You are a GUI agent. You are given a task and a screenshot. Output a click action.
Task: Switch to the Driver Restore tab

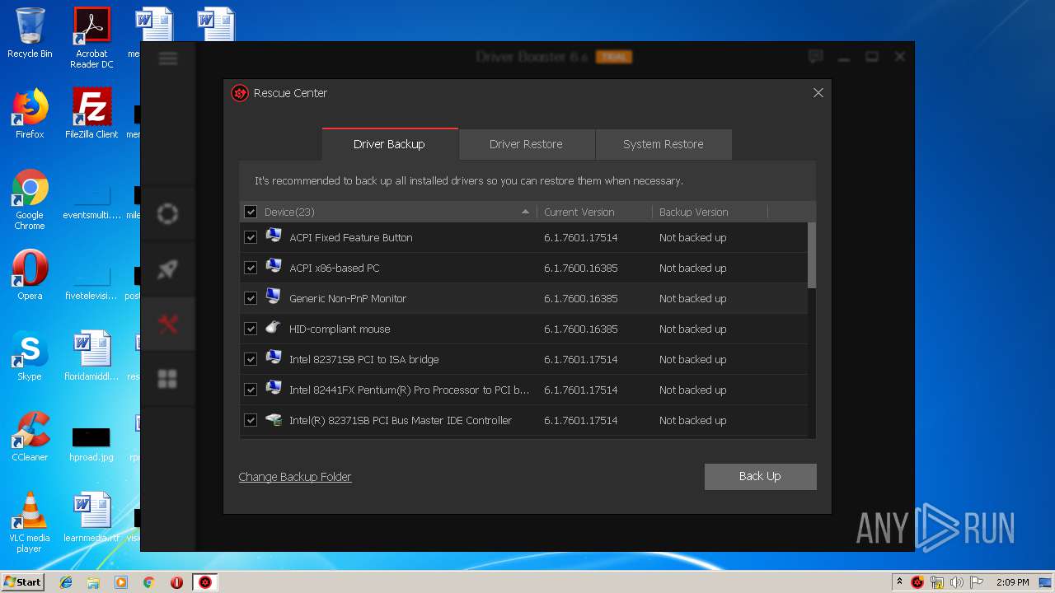pos(526,144)
